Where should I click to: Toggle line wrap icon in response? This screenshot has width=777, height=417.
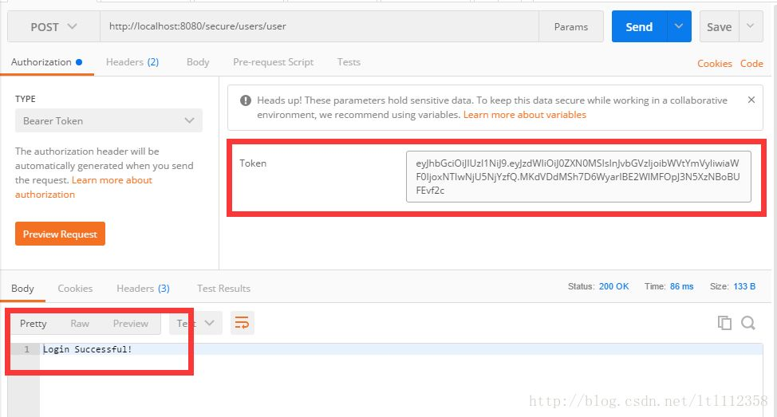point(242,324)
